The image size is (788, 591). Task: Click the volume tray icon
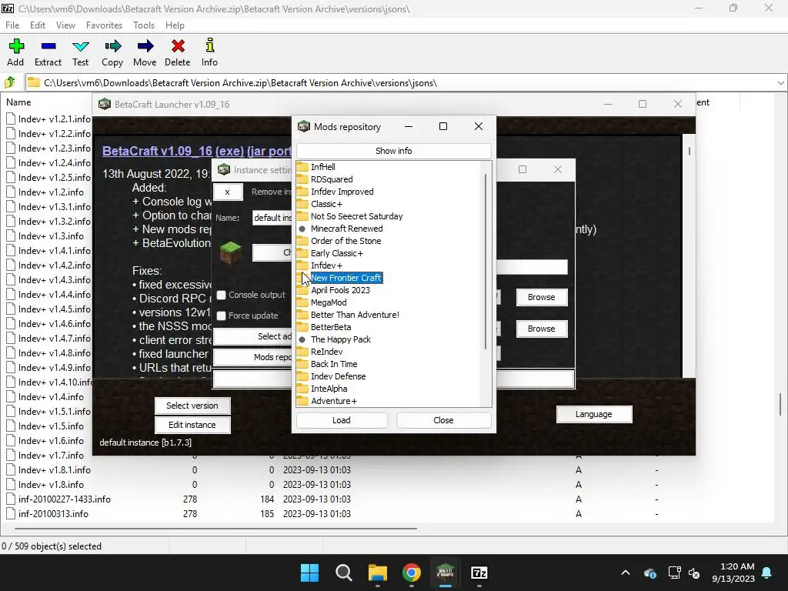point(695,573)
